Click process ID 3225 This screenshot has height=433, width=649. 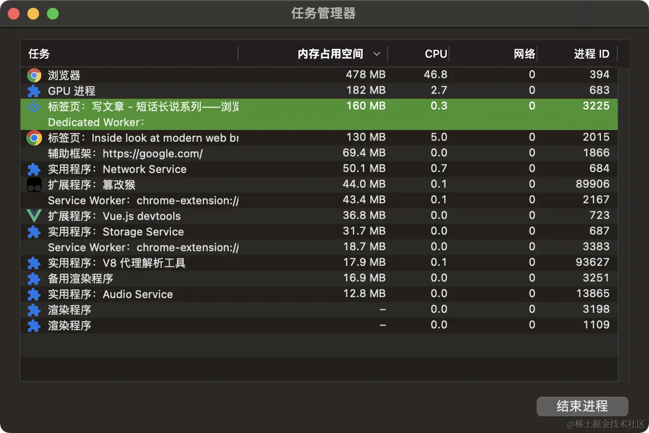click(x=596, y=106)
